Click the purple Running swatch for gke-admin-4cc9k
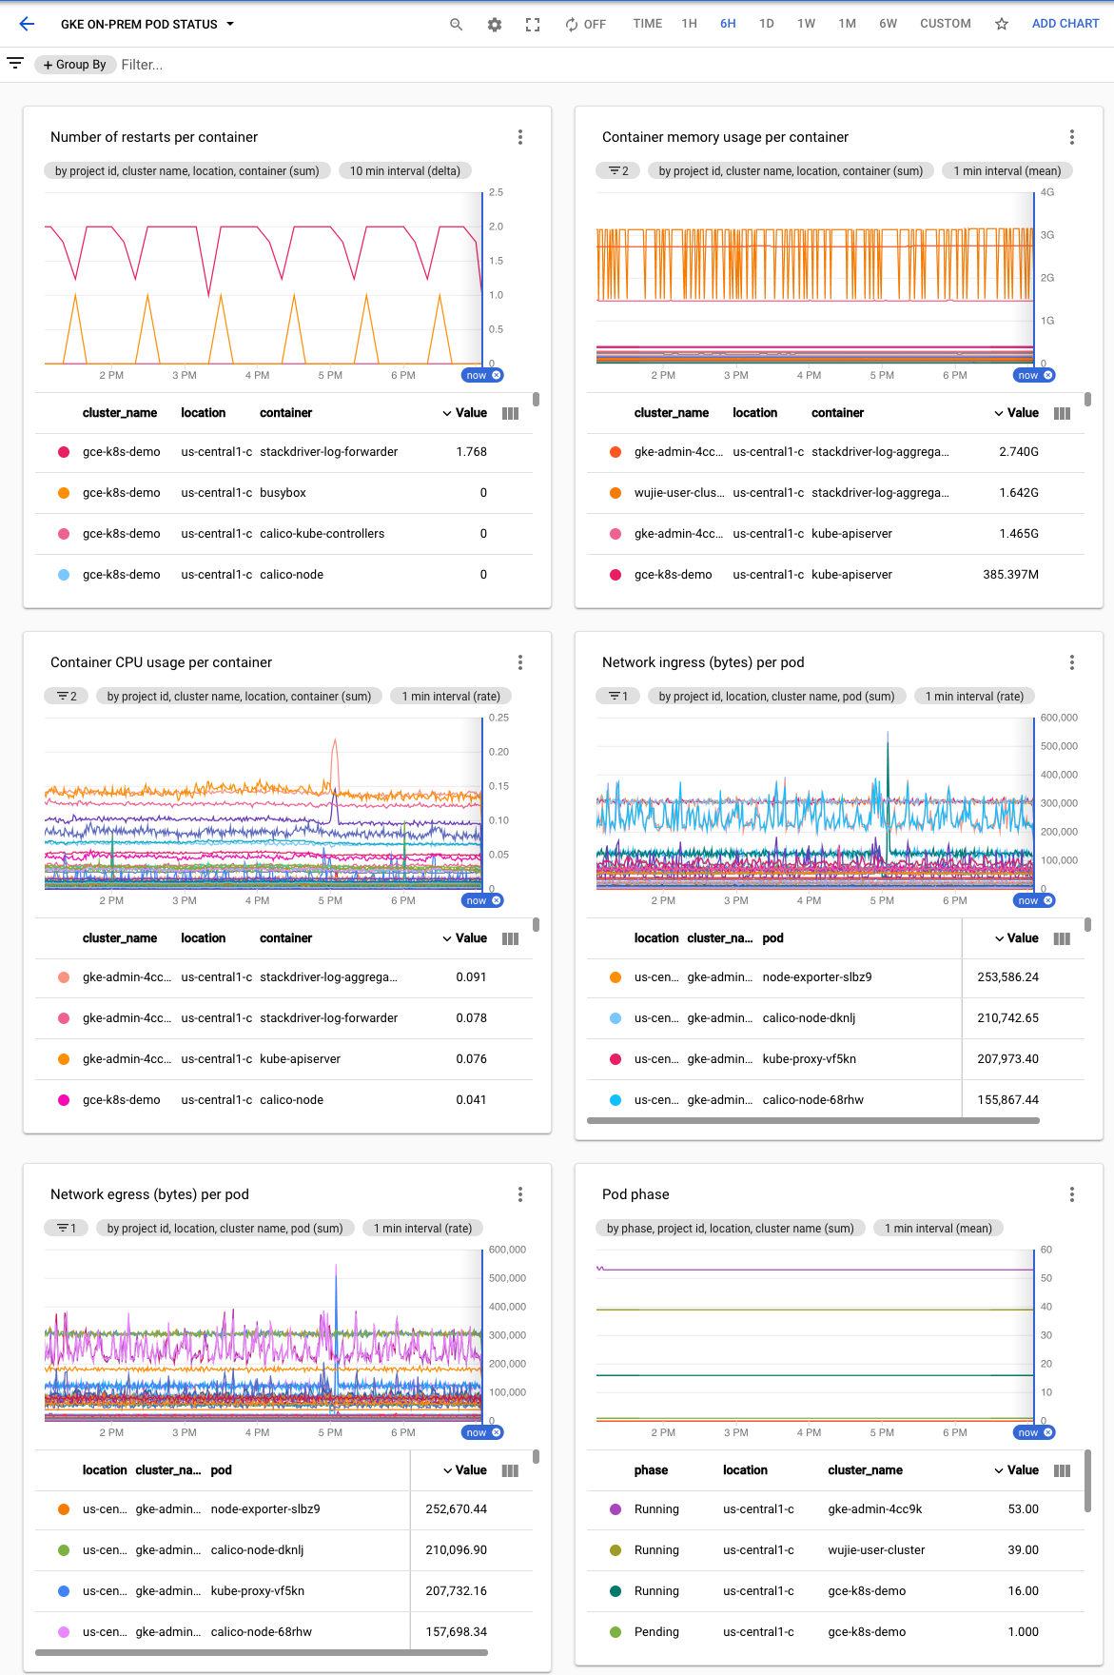Image resolution: width=1114 pixels, height=1675 pixels. (x=616, y=1509)
